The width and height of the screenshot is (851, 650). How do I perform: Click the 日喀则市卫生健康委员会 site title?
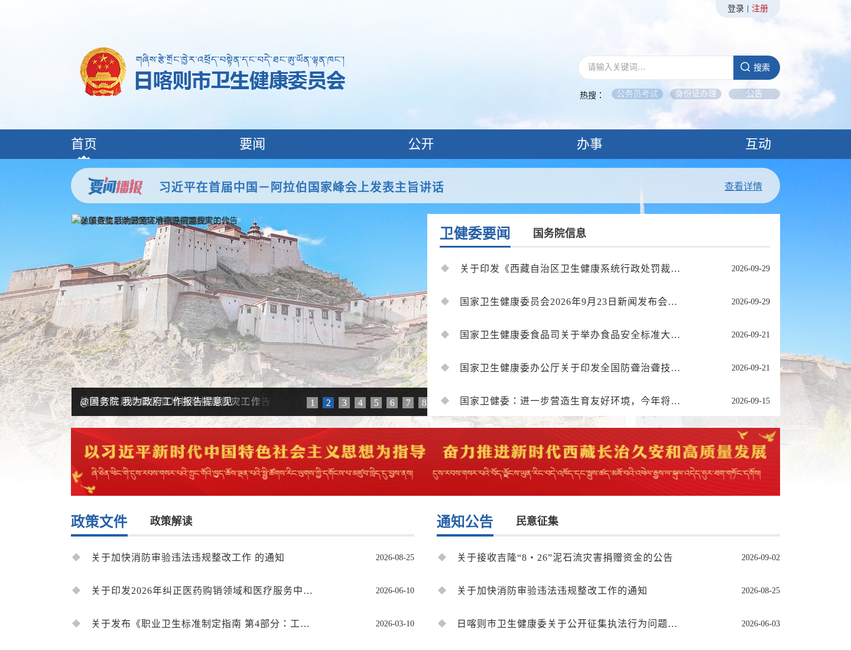pos(240,80)
